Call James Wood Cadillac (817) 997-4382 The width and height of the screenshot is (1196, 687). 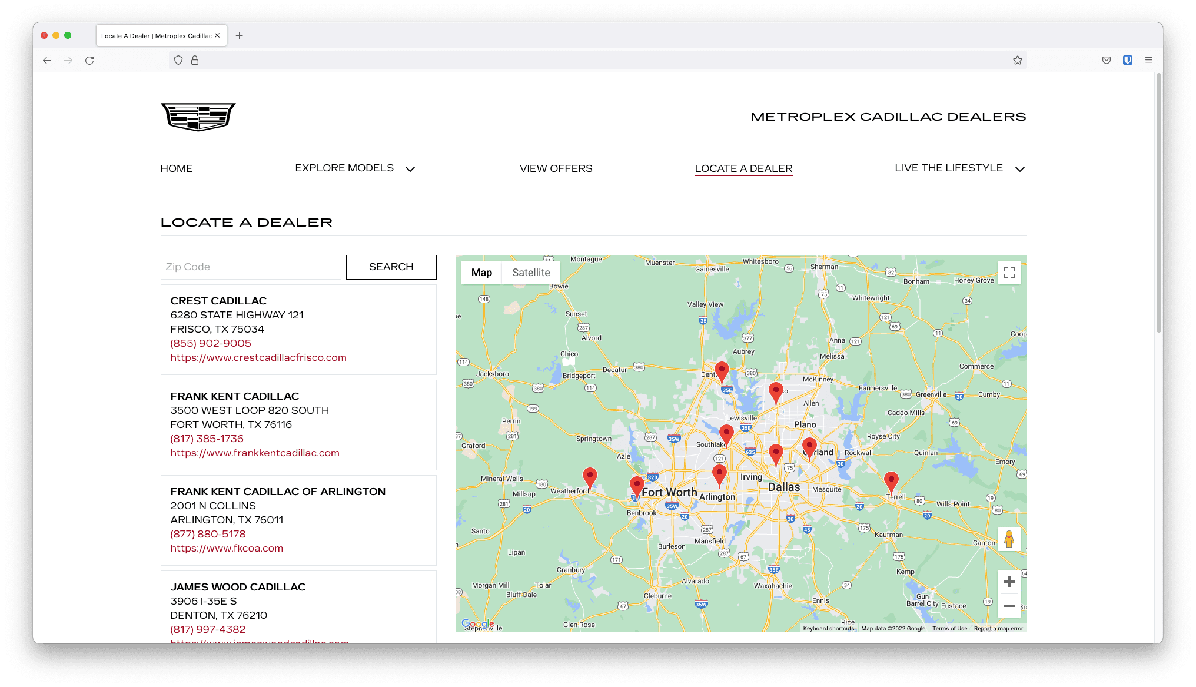[x=208, y=629]
